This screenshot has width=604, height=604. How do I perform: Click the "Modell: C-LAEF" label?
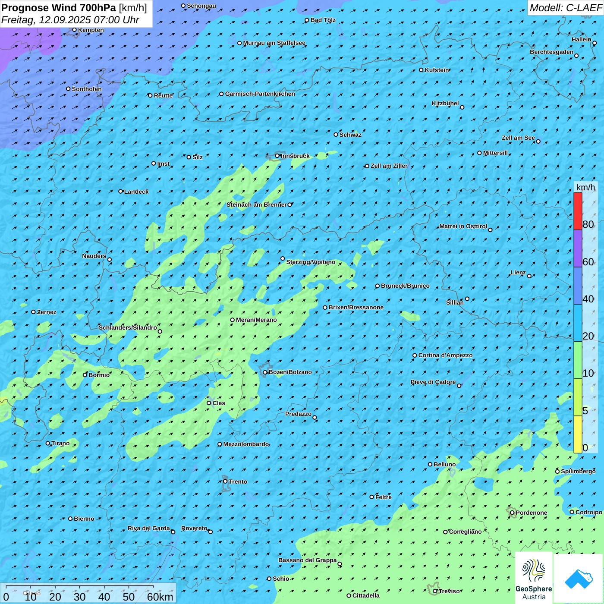[566, 8]
